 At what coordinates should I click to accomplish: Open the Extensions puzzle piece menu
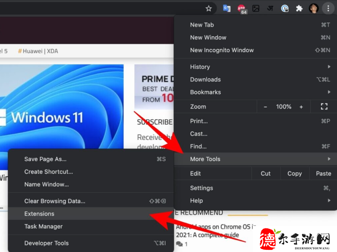tap(299, 8)
